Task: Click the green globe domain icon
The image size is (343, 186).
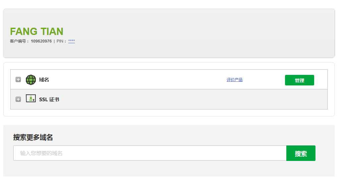Action: click(x=30, y=80)
